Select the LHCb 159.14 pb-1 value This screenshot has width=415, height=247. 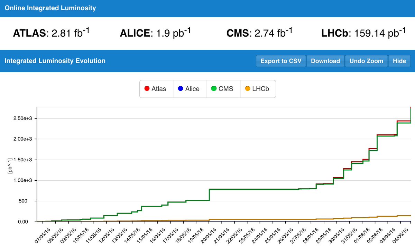pos(364,33)
